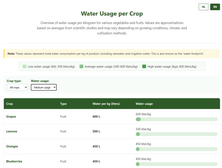Click the Water Usage per Crop heading
The height and width of the screenshot is (168, 222).
(112, 14)
